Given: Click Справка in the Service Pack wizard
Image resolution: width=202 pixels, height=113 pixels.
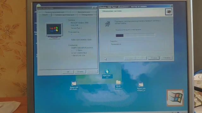Looking at the screenshot, I should coord(167,58).
